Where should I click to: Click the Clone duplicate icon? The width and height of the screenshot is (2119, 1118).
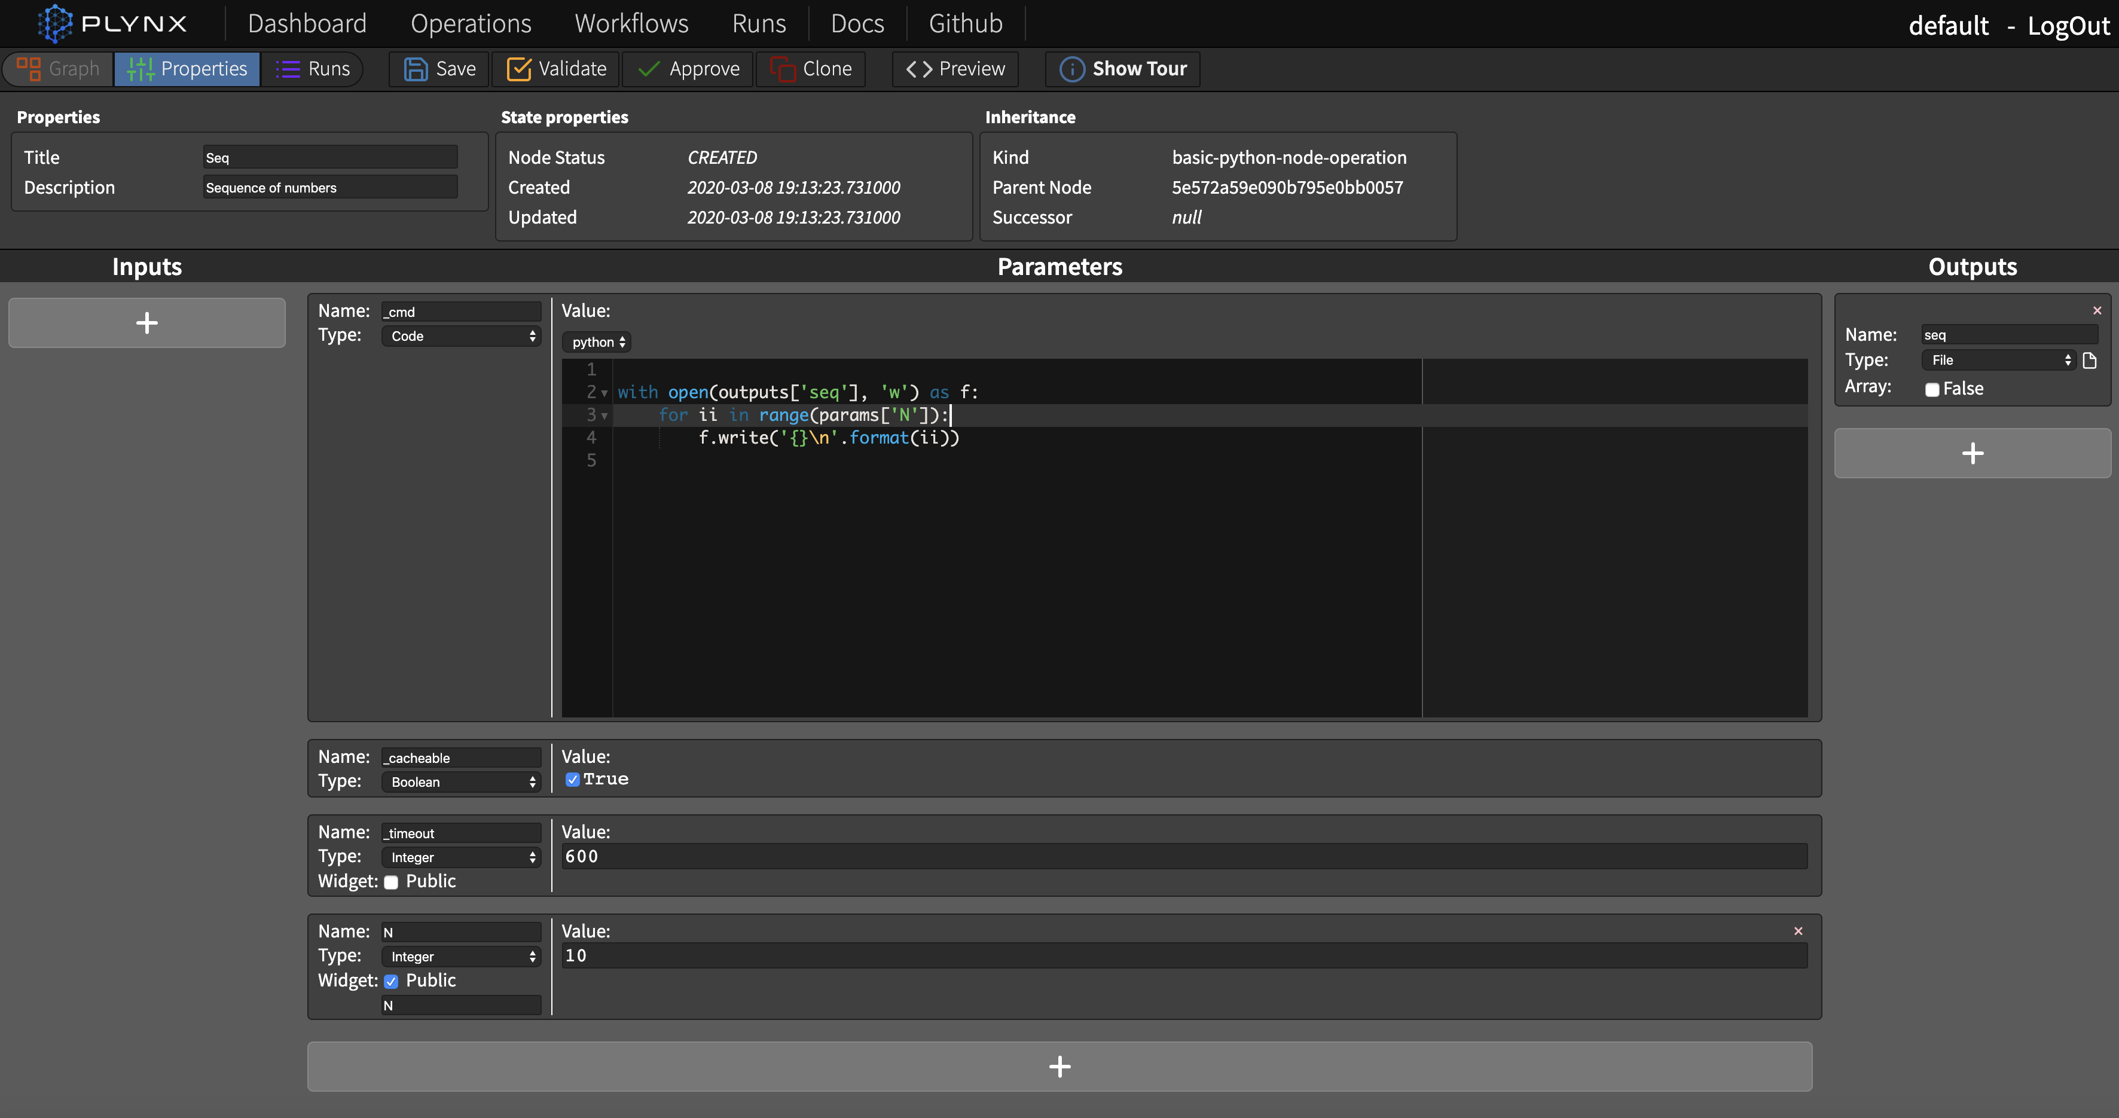782,69
